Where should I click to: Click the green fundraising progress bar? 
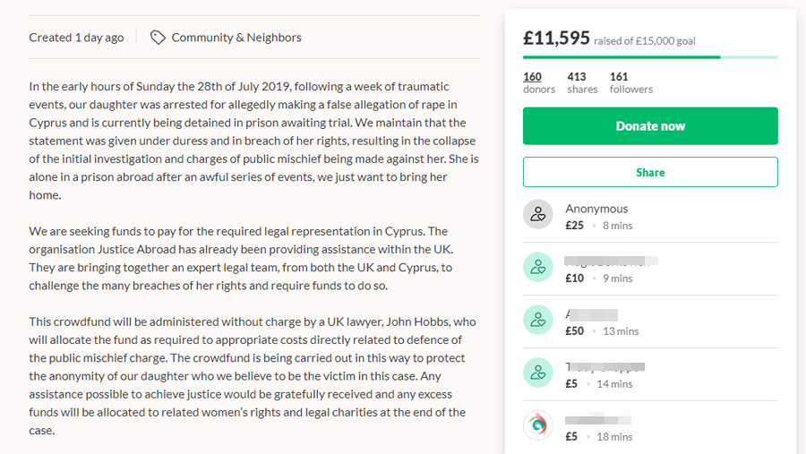pos(650,57)
